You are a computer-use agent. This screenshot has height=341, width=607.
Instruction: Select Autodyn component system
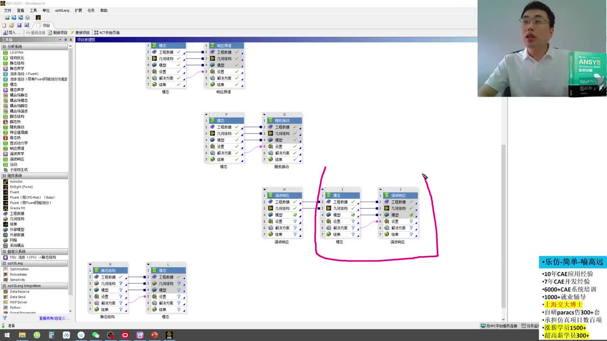[16, 181]
